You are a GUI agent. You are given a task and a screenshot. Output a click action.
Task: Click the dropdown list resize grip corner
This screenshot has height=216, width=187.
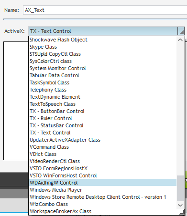(x=182, y=212)
